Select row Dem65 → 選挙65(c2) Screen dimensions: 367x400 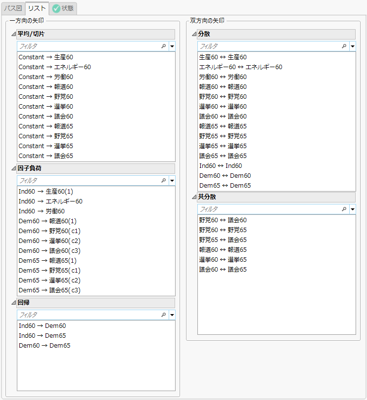pos(96,280)
